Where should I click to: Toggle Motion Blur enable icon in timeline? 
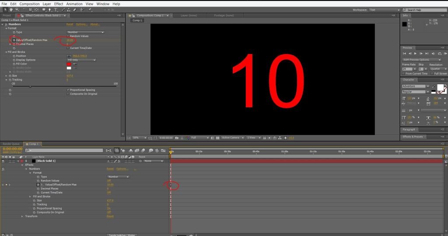click(143, 150)
